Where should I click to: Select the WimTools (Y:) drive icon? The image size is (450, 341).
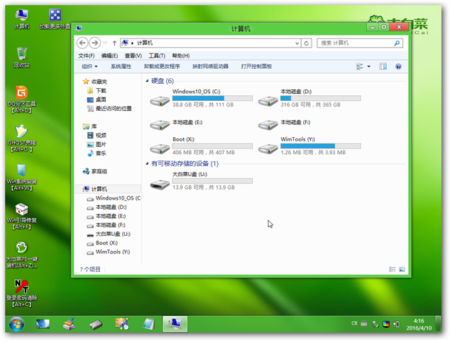point(268,148)
